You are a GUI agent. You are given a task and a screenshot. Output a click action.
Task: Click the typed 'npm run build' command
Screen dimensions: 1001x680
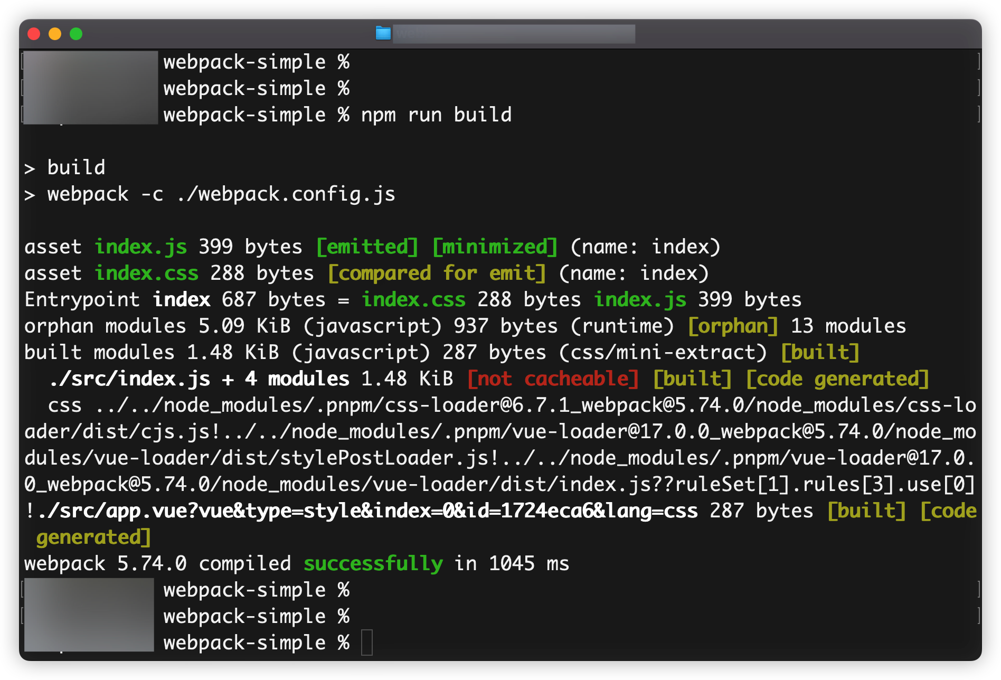tap(436, 115)
